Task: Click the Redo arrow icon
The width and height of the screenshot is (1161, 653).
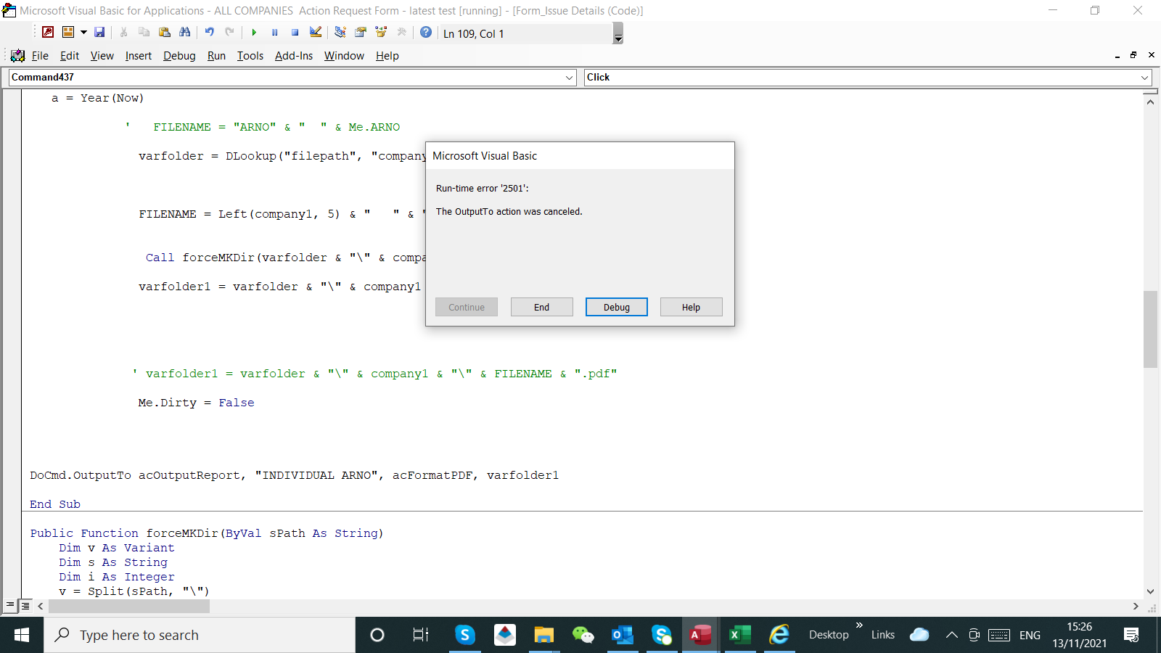Action: 230,33
